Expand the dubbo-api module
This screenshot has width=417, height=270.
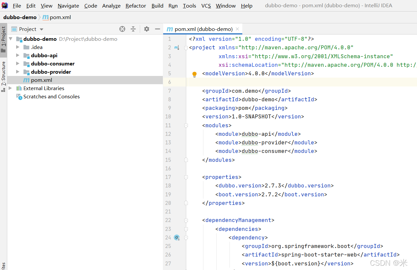18,55
